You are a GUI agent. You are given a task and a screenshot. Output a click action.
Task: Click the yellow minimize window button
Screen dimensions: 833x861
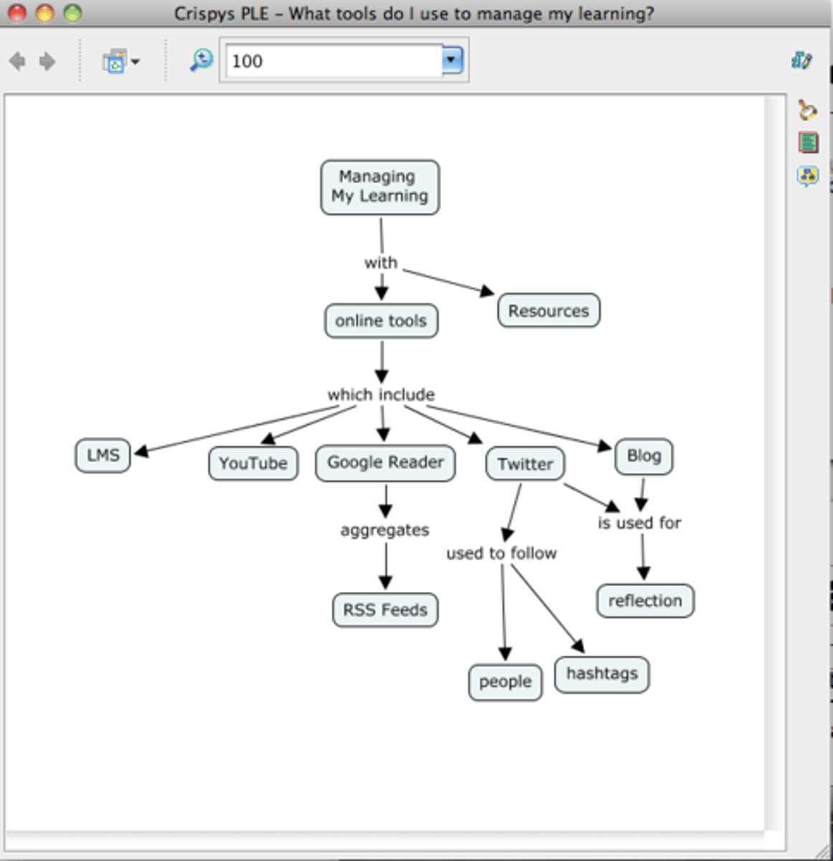[44, 13]
